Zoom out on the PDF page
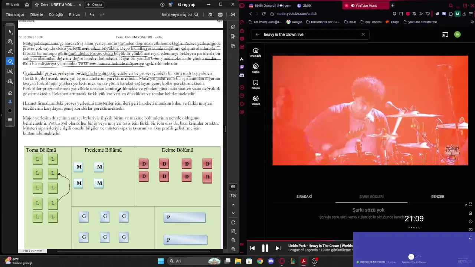The height and width of the screenshot is (267, 475). point(233,249)
